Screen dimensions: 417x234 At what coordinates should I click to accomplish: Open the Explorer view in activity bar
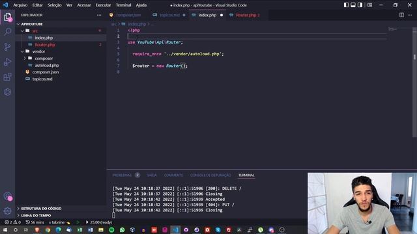coord(7,18)
